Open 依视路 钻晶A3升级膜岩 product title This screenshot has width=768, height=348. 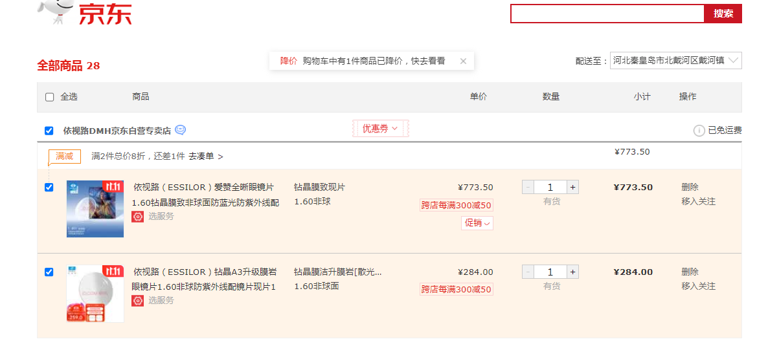204,279
